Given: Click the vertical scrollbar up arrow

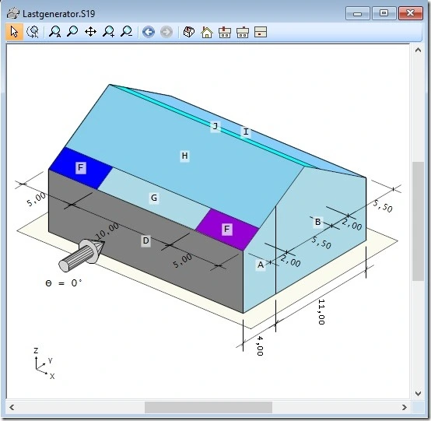Looking at the screenshot, I should 418,50.
